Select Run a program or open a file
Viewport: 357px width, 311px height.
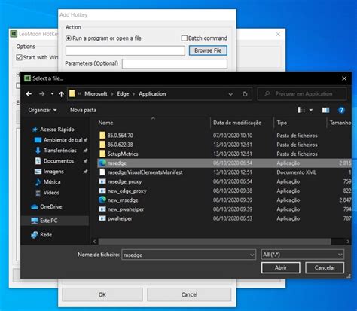(x=69, y=38)
